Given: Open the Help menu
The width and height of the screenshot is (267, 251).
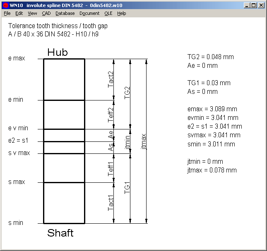Looking at the screenshot, I should pos(121,13).
